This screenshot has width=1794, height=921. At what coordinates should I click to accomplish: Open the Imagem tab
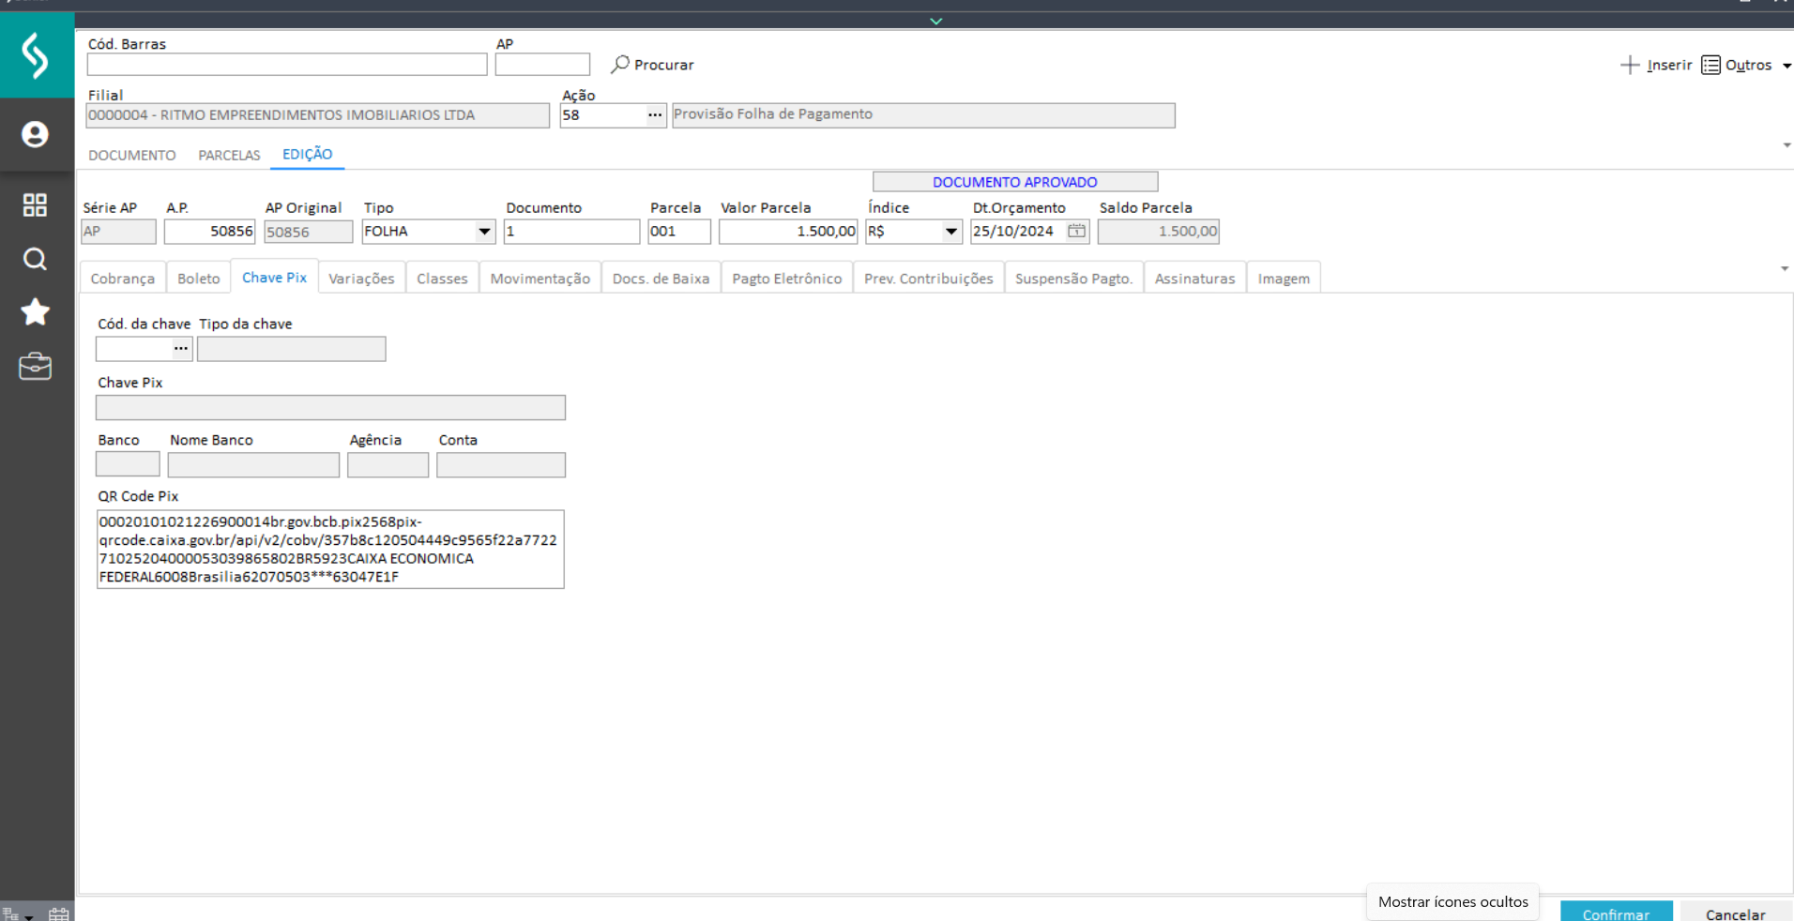[1284, 279]
